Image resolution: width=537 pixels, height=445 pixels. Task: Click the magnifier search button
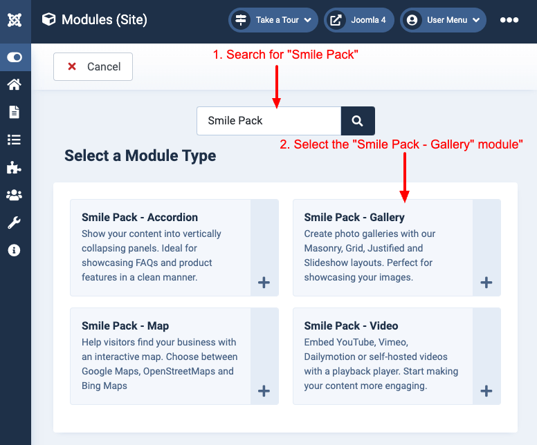tap(358, 121)
